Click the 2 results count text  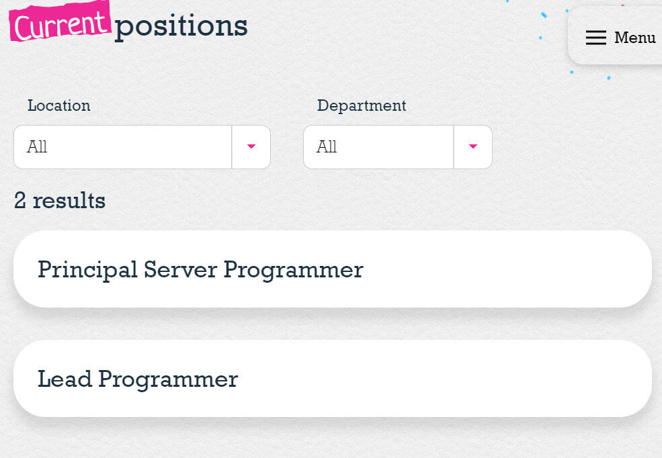click(x=60, y=200)
